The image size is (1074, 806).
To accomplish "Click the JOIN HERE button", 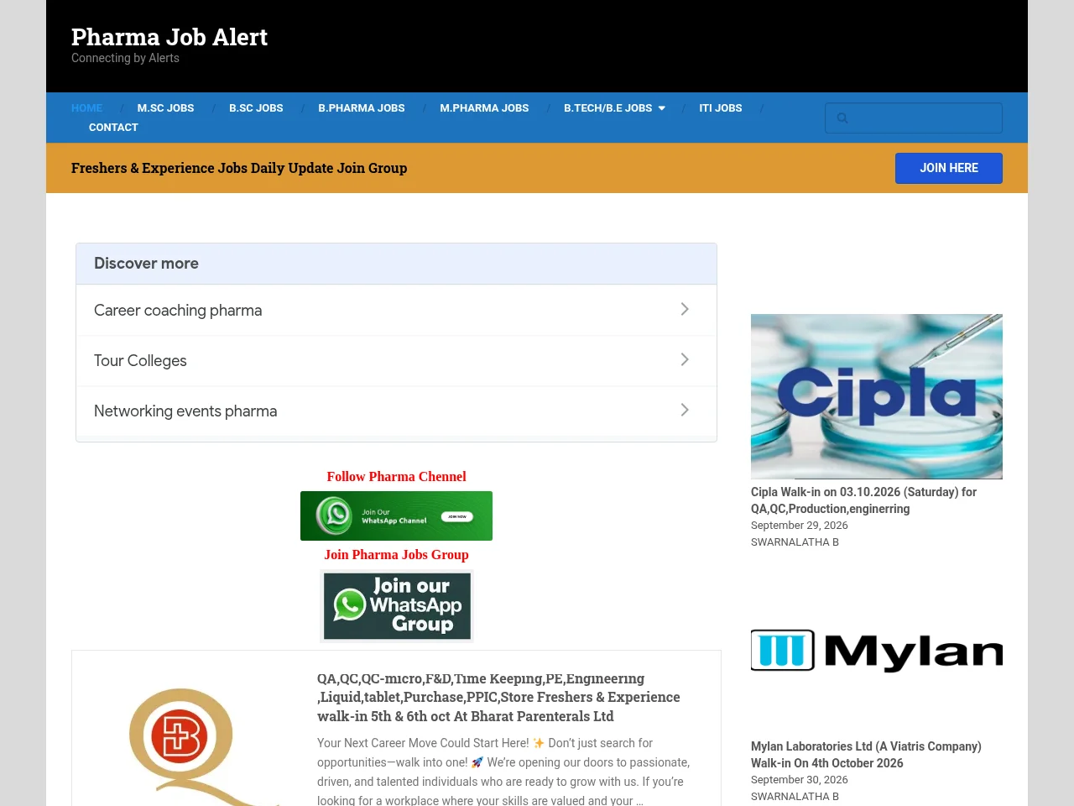I will (949, 168).
